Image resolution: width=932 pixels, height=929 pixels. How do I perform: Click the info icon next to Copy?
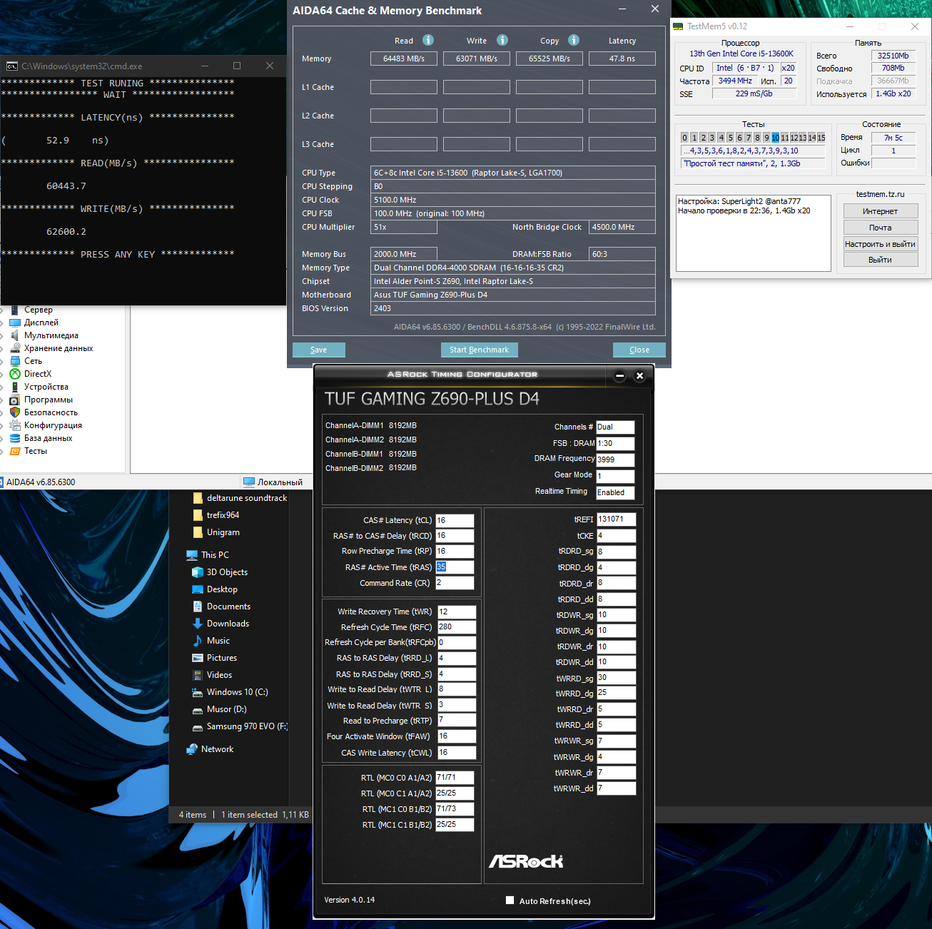(x=574, y=41)
